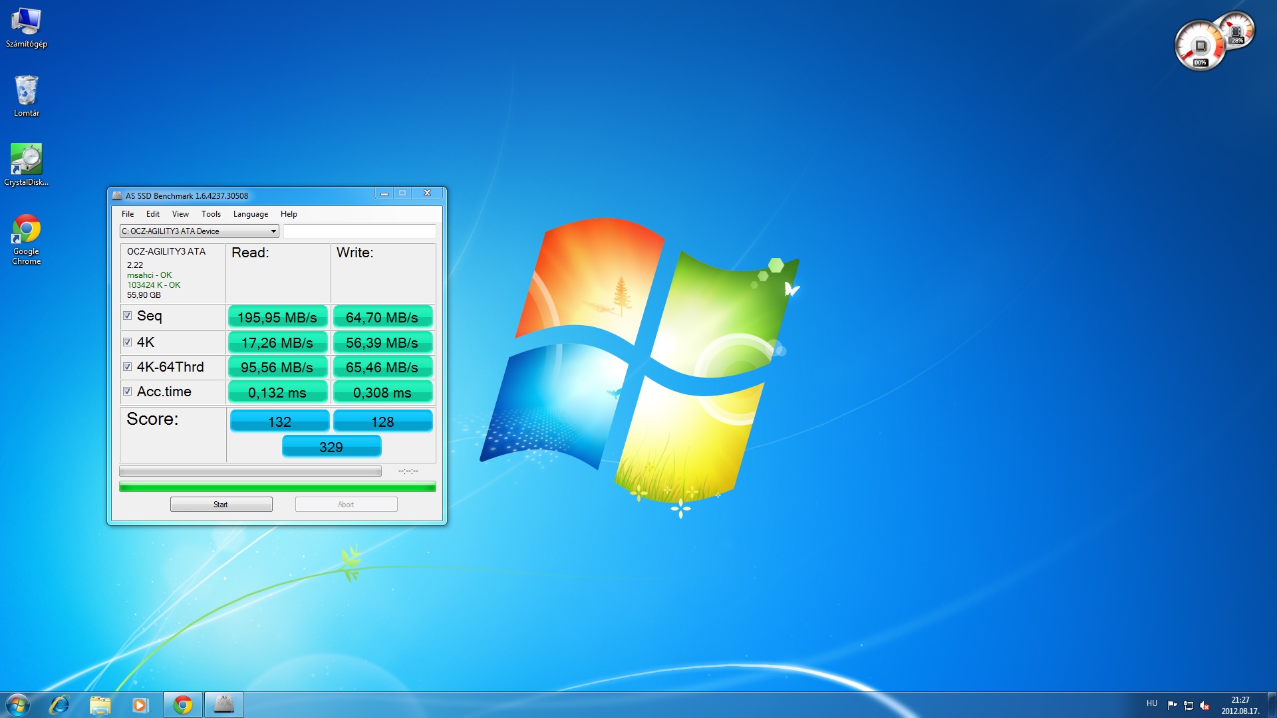Toggle the 4K test checkbox

coord(127,342)
